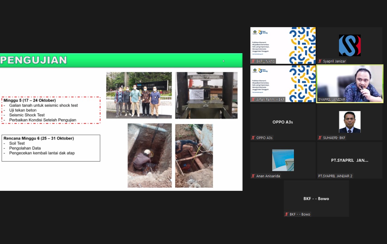Screen dimensions: 387x244
Task: Select the OPPO A3s participant tile
Action: (x=283, y=122)
